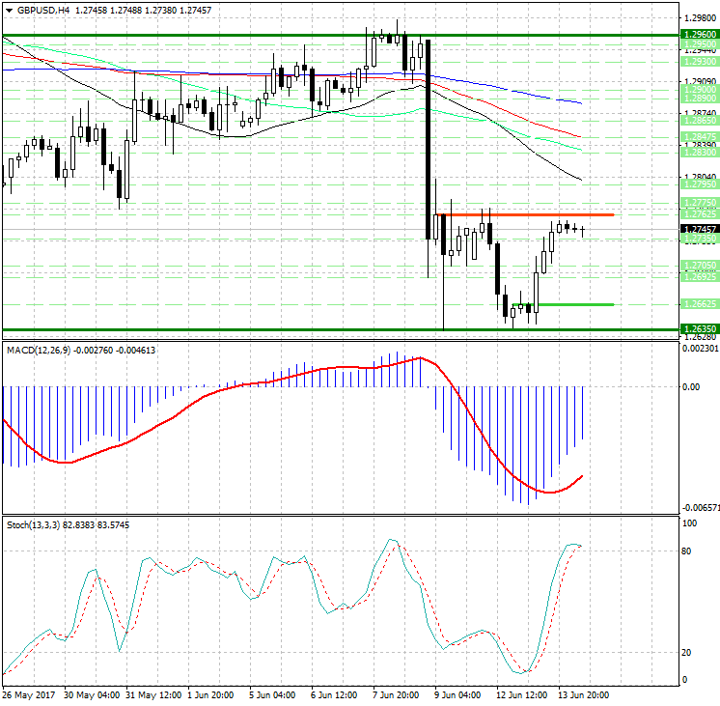Click the 1.26350 price level label
720x706 pixels.
(700, 328)
